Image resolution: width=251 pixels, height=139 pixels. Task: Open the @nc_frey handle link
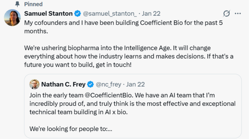(x=108, y=84)
